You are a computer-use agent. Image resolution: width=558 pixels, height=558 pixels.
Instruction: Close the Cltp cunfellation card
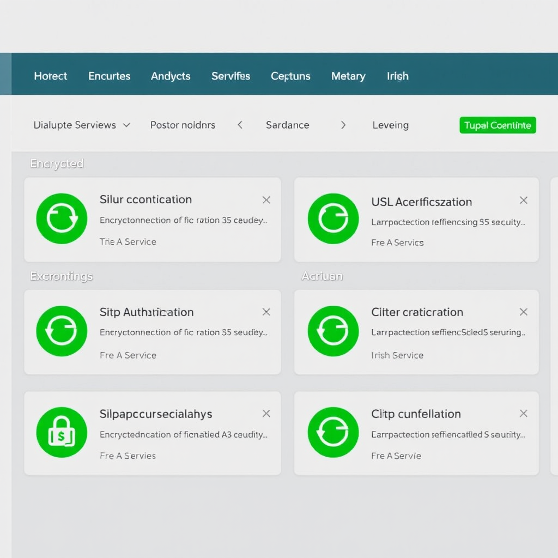pos(524,414)
